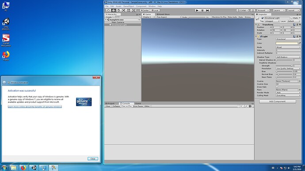Toggle the Draw Halo checkbox

[277, 87]
